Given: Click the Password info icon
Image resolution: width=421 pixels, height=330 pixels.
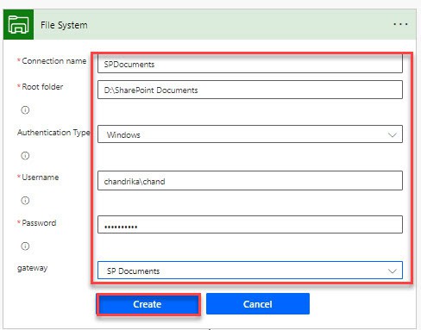Looking at the screenshot, I should (25, 246).
